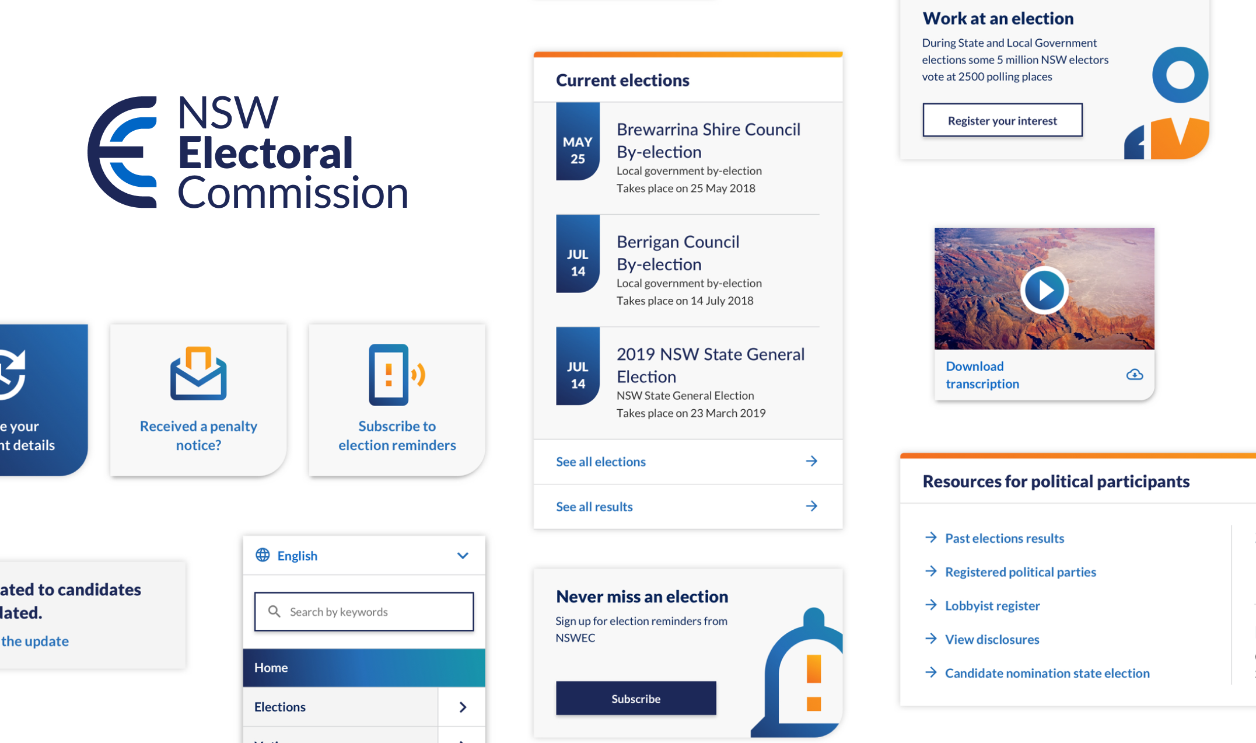1256x743 pixels.
Task: Click arrow icon next to See all elections
Action: [x=811, y=461]
